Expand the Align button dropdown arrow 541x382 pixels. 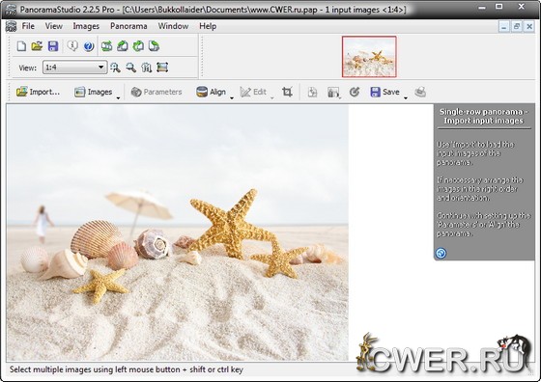232,97
